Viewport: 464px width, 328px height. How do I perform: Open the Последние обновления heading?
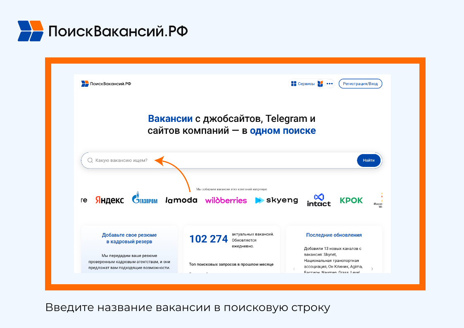coord(334,235)
